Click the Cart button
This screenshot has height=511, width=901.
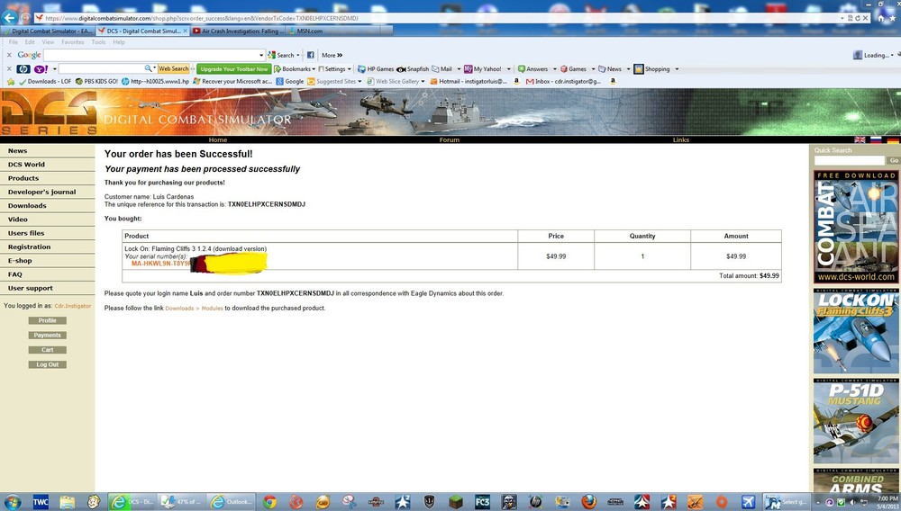click(47, 350)
